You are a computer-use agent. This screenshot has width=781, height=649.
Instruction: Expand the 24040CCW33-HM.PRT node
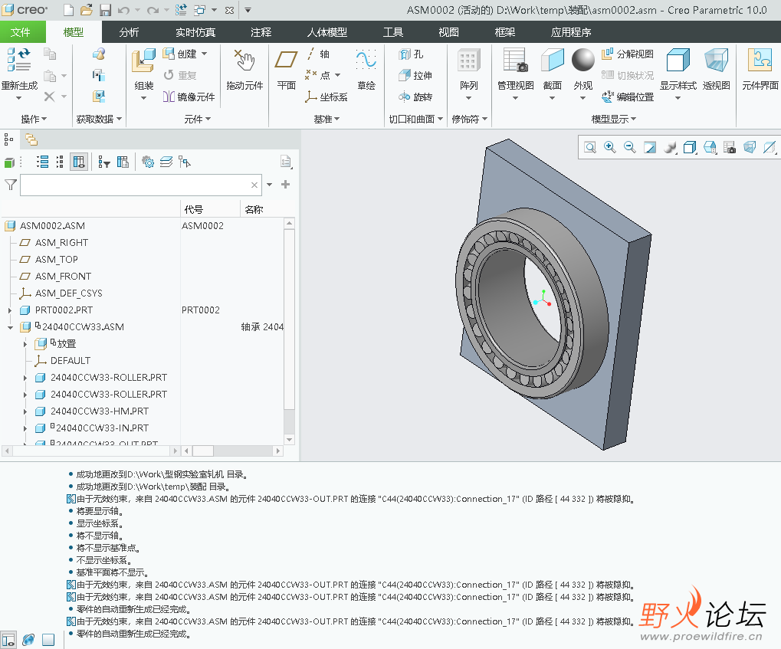[25, 411]
